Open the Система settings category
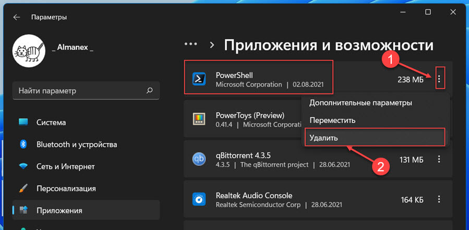 pos(86,123)
